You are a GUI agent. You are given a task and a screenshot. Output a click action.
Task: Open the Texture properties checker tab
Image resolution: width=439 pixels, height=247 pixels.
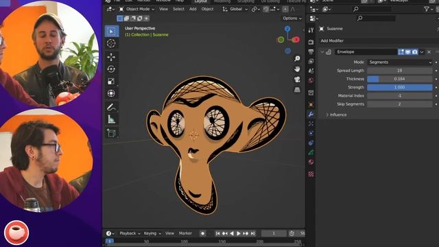click(x=311, y=174)
